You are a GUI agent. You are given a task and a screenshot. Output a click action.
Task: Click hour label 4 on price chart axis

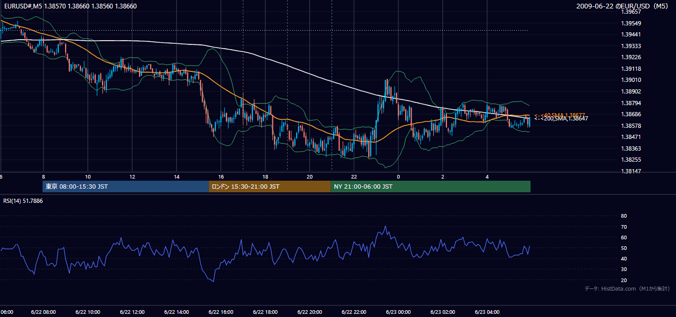coord(487,176)
